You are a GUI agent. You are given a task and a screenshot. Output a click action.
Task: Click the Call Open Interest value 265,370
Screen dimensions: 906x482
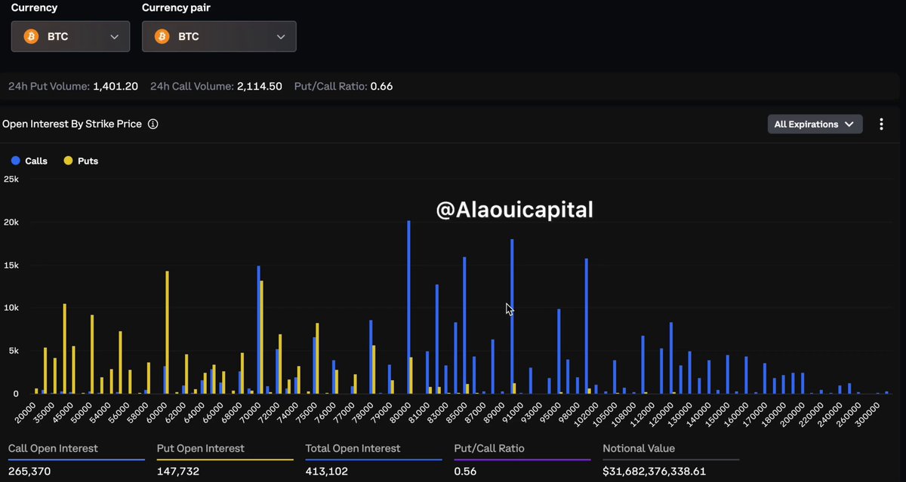[29, 471]
